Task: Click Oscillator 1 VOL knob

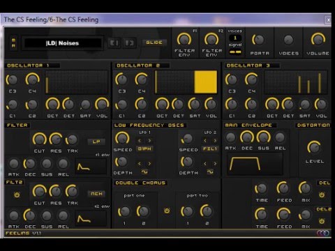Action: coord(102,105)
